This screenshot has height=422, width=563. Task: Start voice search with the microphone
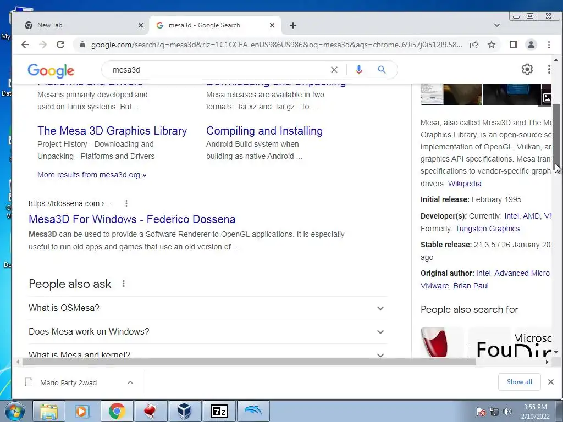click(358, 70)
